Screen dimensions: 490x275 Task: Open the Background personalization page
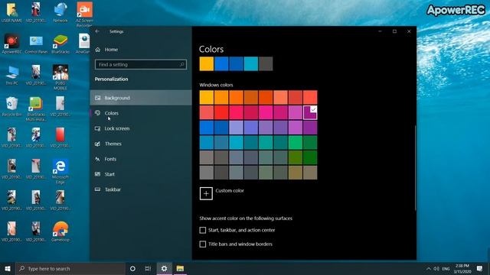(141, 98)
